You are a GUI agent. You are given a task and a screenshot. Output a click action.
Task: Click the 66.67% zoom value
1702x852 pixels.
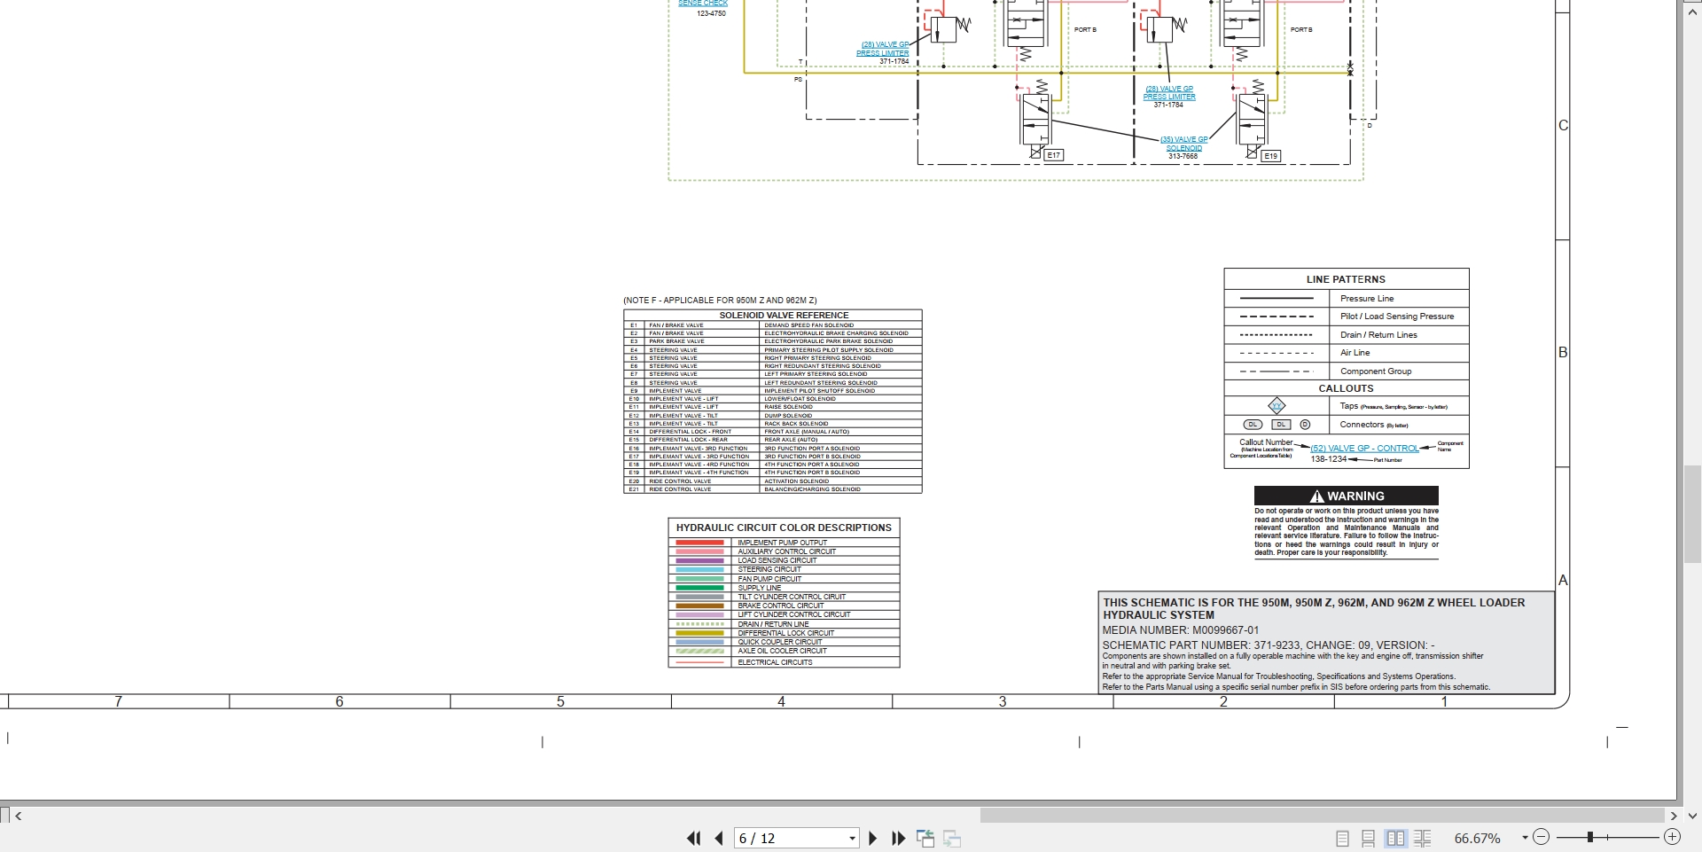click(1477, 838)
